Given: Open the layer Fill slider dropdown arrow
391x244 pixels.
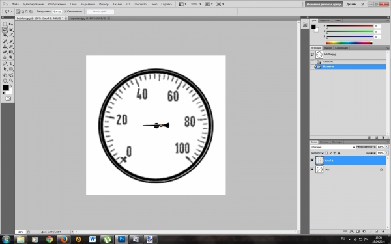Looking at the screenshot, I should pyautogui.click(x=386, y=153).
